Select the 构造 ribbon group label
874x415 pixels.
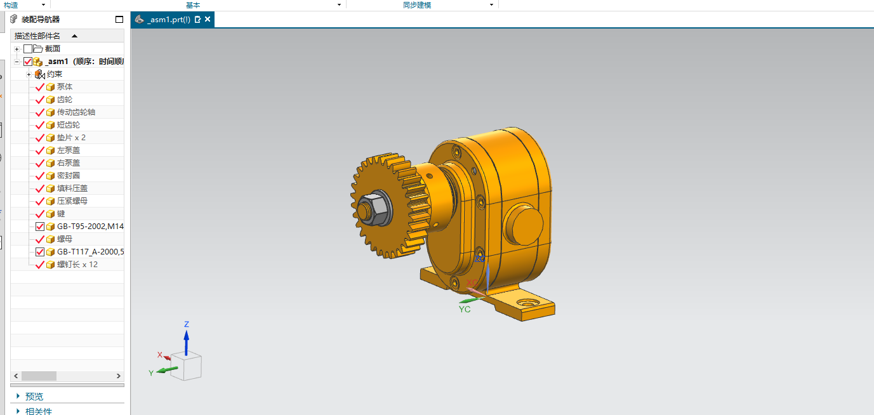(11, 4)
